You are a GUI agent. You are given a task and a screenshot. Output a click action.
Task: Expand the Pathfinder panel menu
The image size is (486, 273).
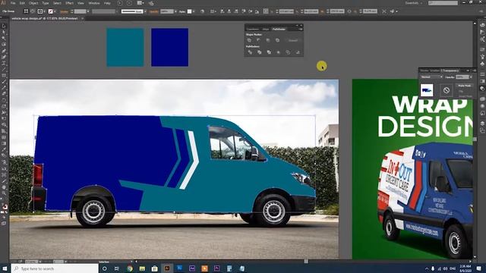pos(301,29)
